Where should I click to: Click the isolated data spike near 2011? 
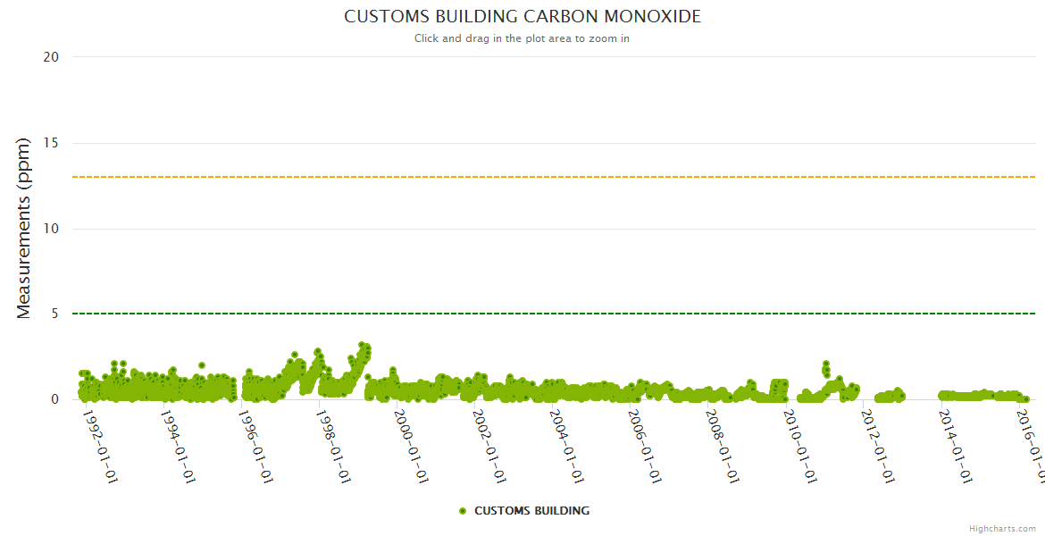(x=826, y=364)
